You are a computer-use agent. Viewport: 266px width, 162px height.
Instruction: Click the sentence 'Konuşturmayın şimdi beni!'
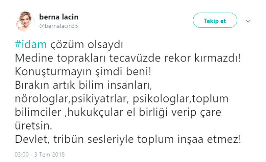pyautogui.click(x=83, y=72)
